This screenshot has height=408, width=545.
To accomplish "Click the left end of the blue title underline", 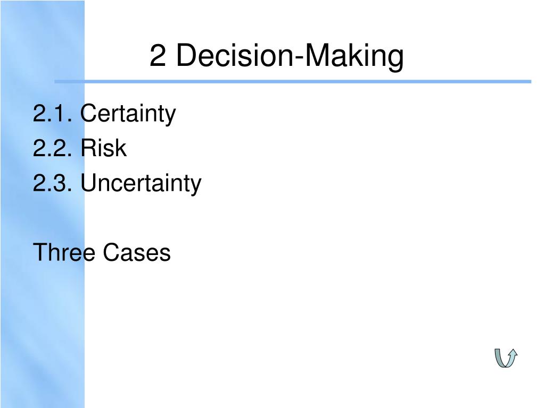I will [57, 82].
